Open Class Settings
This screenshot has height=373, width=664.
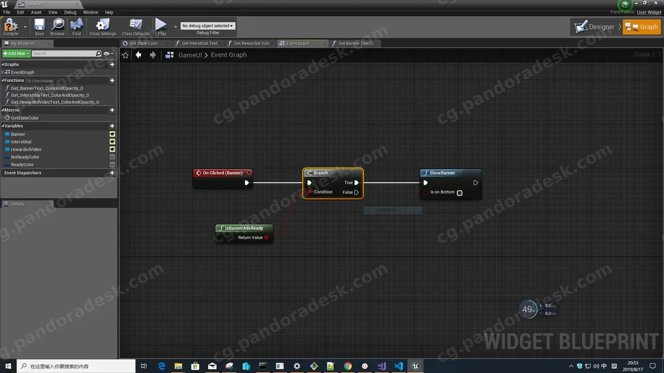click(x=103, y=27)
